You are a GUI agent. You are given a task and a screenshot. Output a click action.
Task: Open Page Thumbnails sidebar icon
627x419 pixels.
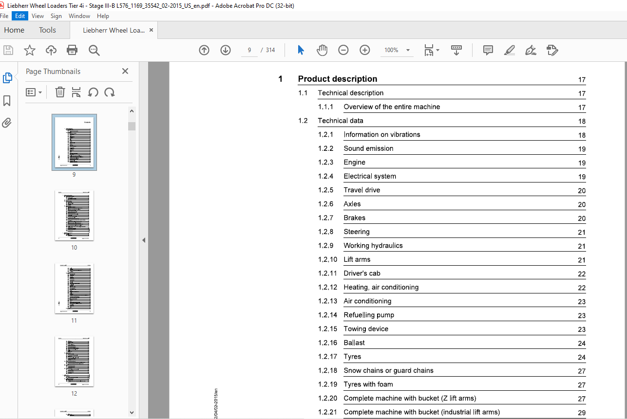tap(7, 78)
